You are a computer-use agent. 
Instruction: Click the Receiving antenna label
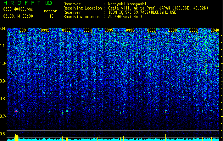[82, 17]
